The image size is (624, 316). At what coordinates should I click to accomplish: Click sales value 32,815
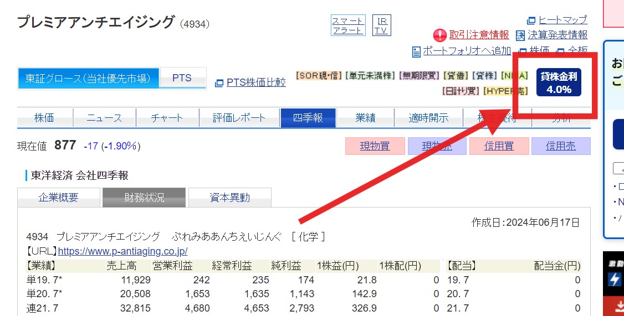135,308
